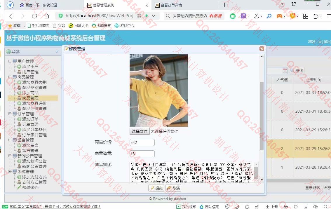Click the browser forward arrow

tap(23, 16)
